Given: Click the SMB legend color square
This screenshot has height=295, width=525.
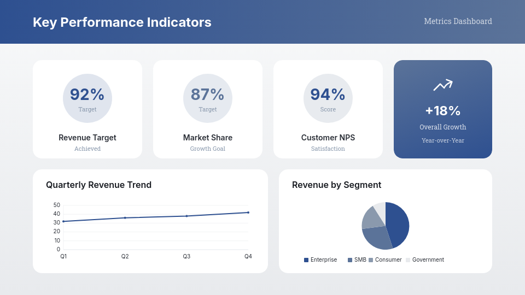Looking at the screenshot, I should [350, 260].
